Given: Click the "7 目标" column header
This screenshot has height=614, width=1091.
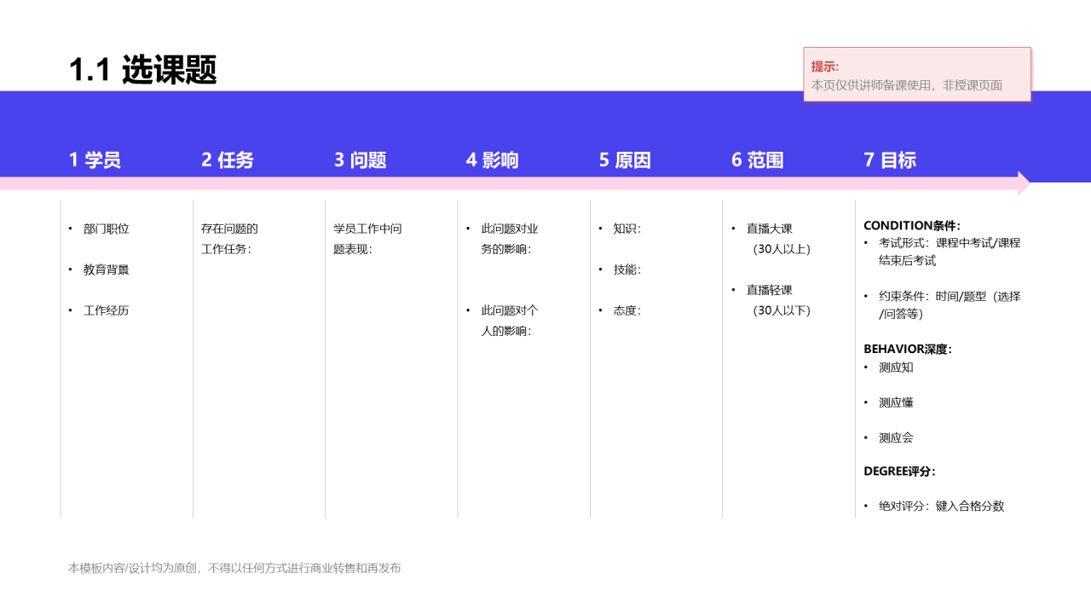Looking at the screenshot, I should point(890,160).
